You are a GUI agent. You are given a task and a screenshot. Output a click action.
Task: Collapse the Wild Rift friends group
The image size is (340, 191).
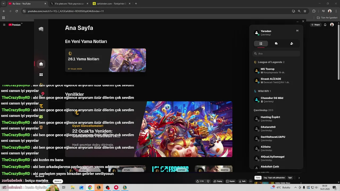(262, 91)
